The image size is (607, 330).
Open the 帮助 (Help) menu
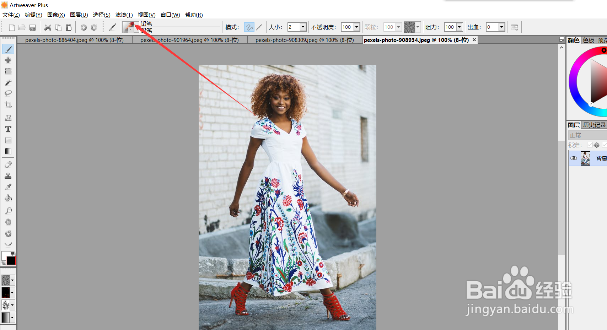pyautogui.click(x=194, y=15)
